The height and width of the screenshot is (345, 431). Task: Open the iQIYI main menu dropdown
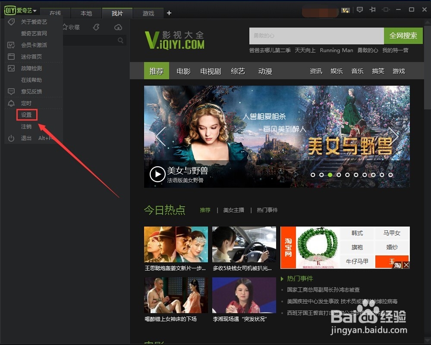(20, 10)
